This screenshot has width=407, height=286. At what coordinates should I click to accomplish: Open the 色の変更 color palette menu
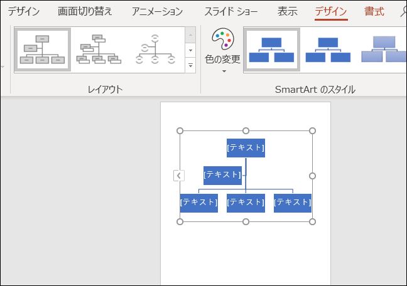(x=223, y=51)
